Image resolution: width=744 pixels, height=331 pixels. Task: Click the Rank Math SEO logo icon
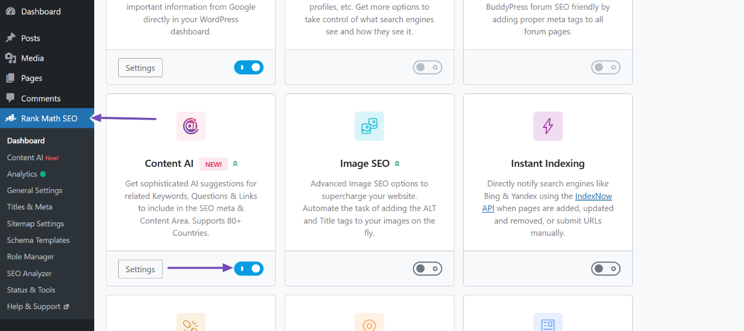coord(10,118)
